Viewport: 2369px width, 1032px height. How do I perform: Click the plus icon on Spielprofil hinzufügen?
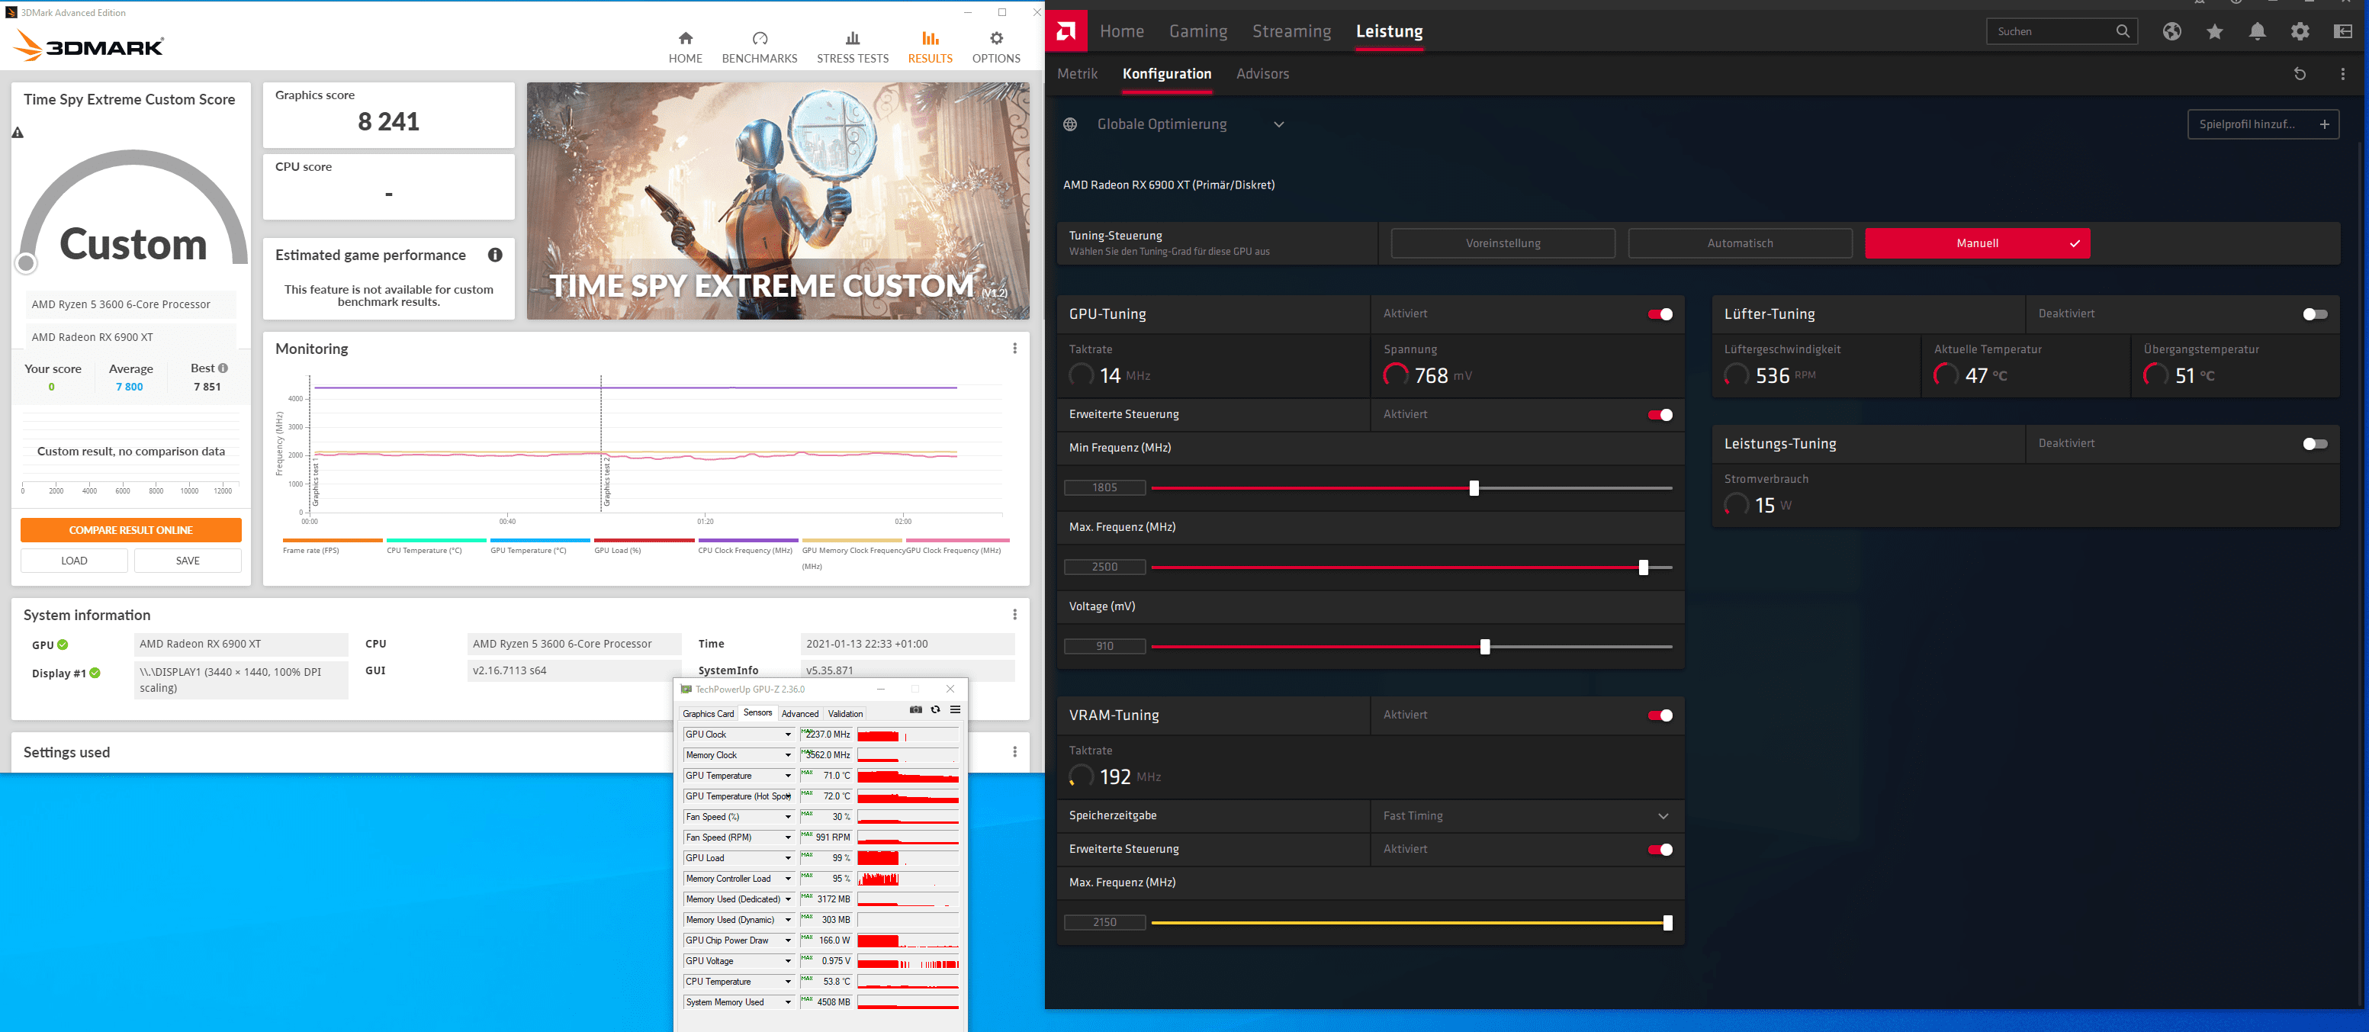click(2324, 124)
